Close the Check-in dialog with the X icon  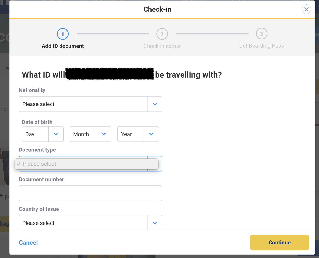click(x=307, y=10)
